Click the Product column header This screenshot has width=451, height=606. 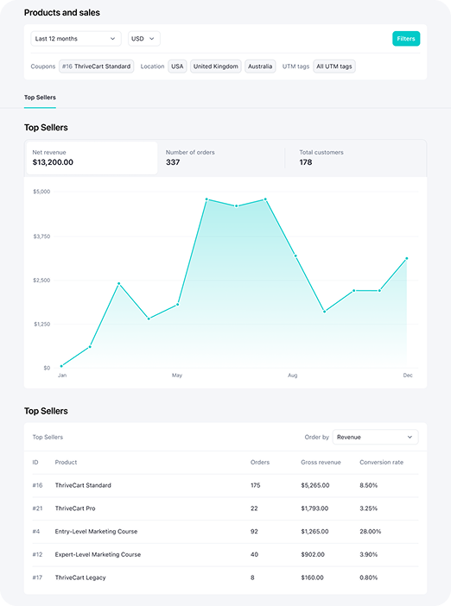[x=66, y=462]
